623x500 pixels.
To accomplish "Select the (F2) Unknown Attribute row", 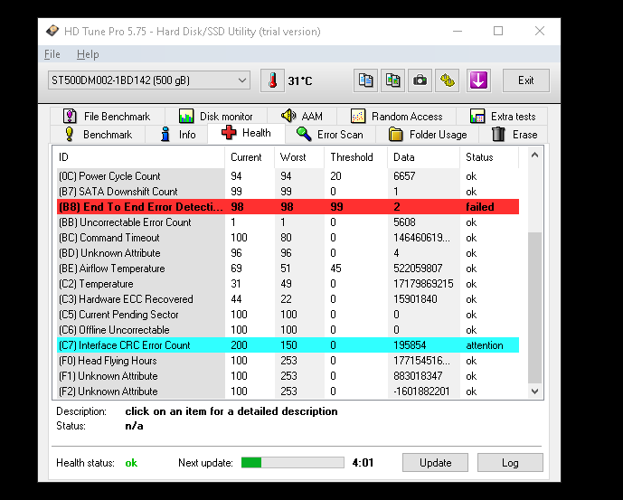I will pos(288,392).
